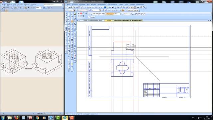
Task: Click the thumbnail view icon in picture viewer
Action: (x=1, y=10)
